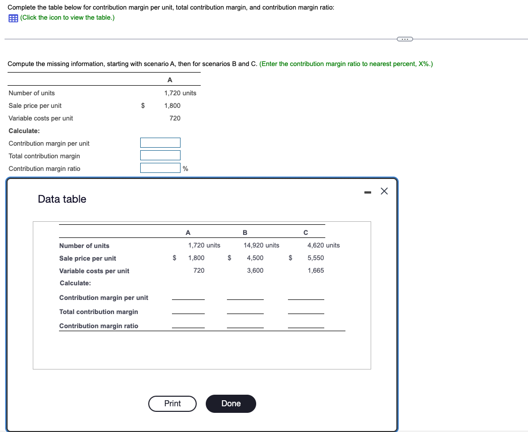Select column C header in the Data table

point(305,232)
